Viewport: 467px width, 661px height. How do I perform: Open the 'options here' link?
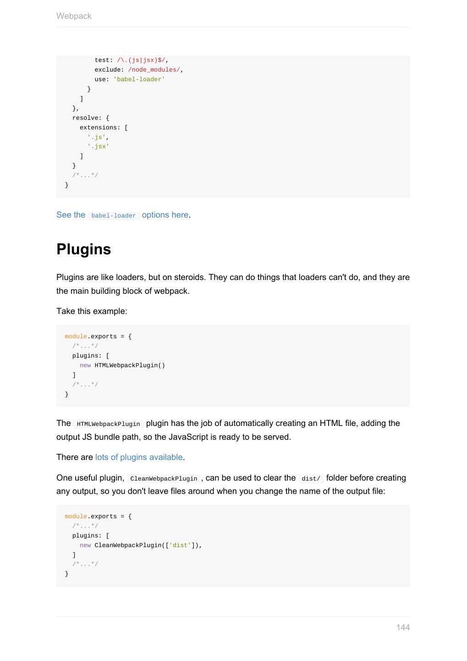[165, 215]
